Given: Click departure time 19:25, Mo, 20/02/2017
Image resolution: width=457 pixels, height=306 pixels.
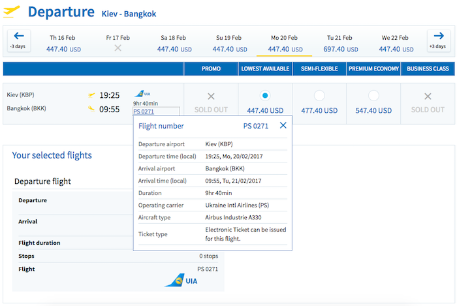Looking at the screenshot, I should (x=234, y=157).
